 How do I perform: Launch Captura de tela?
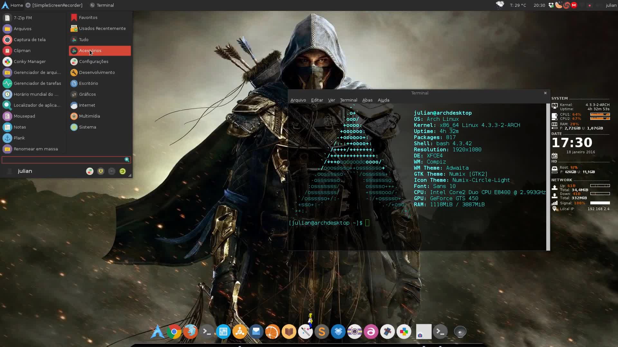(33, 40)
